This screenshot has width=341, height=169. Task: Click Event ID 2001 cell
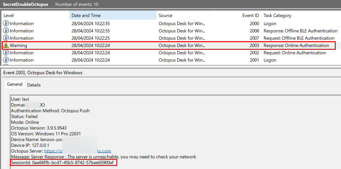pyautogui.click(x=254, y=60)
